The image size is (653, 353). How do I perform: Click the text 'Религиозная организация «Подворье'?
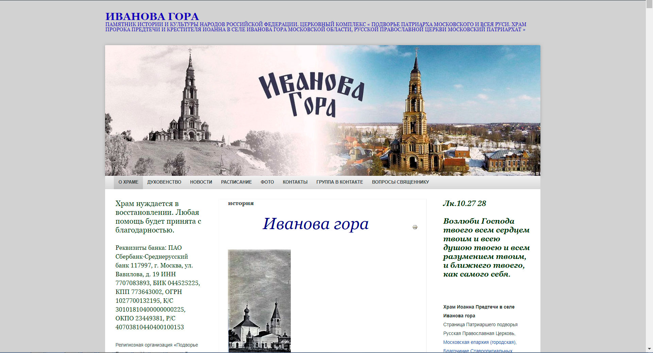pyautogui.click(x=156, y=345)
